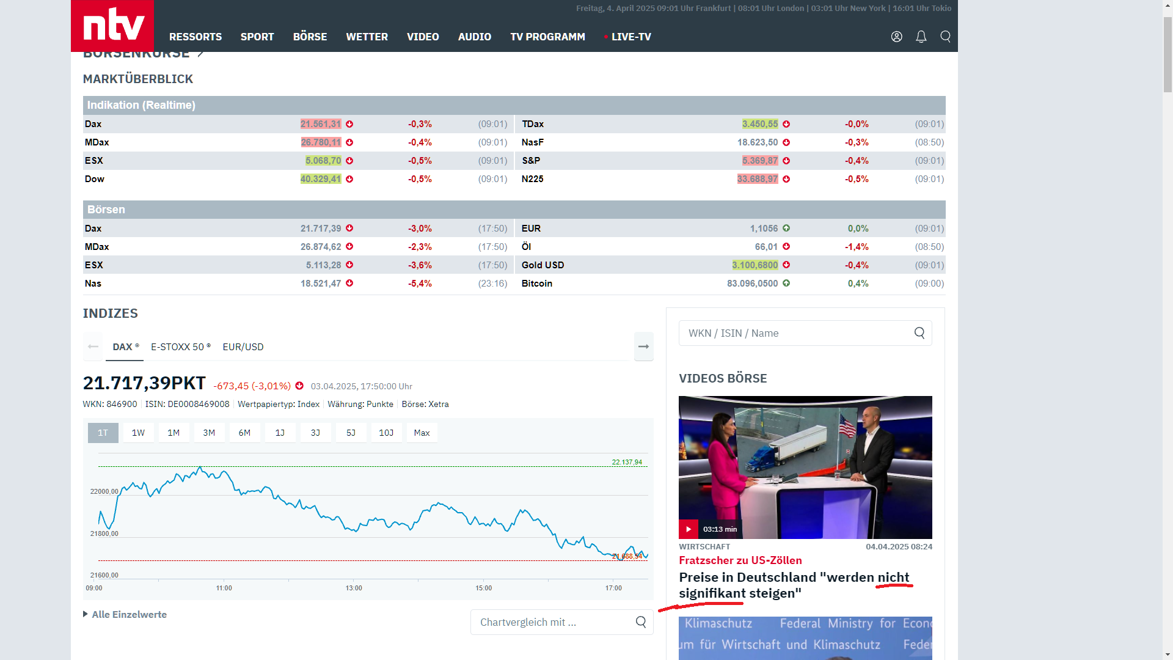This screenshot has height=660, width=1173.
Task: Play the Fratzscher video
Action: 689,529
